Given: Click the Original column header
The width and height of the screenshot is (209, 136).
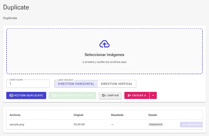Looking at the screenshot, I should 78,115.
